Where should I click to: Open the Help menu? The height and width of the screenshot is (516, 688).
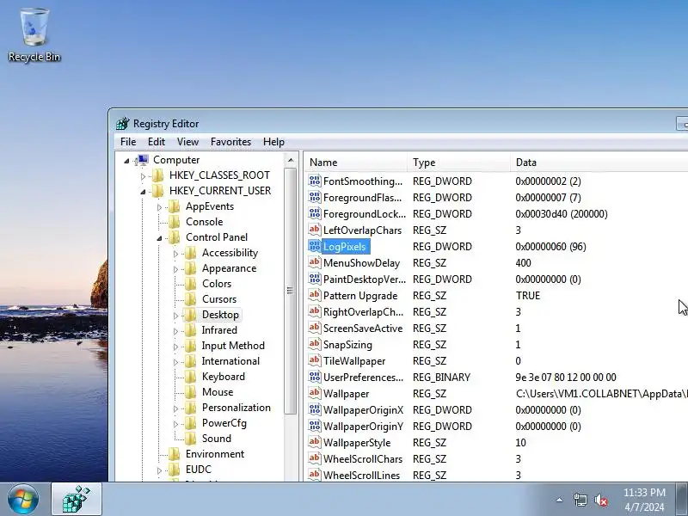point(273,142)
